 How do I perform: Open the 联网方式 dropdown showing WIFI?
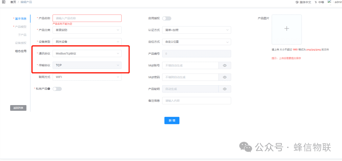click(87, 77)
